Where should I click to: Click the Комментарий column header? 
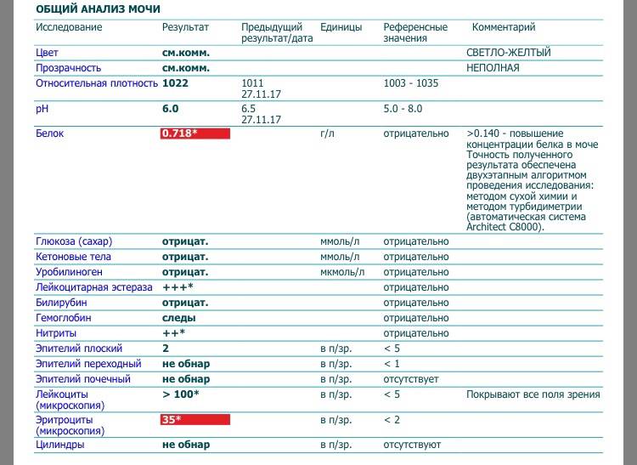[x=504, y=27]
